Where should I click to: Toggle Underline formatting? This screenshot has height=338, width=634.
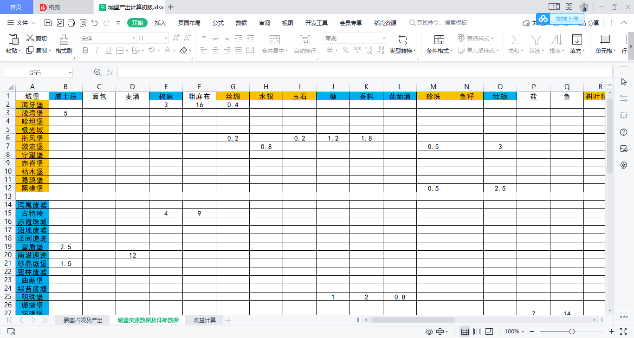(x=108, y=51)
